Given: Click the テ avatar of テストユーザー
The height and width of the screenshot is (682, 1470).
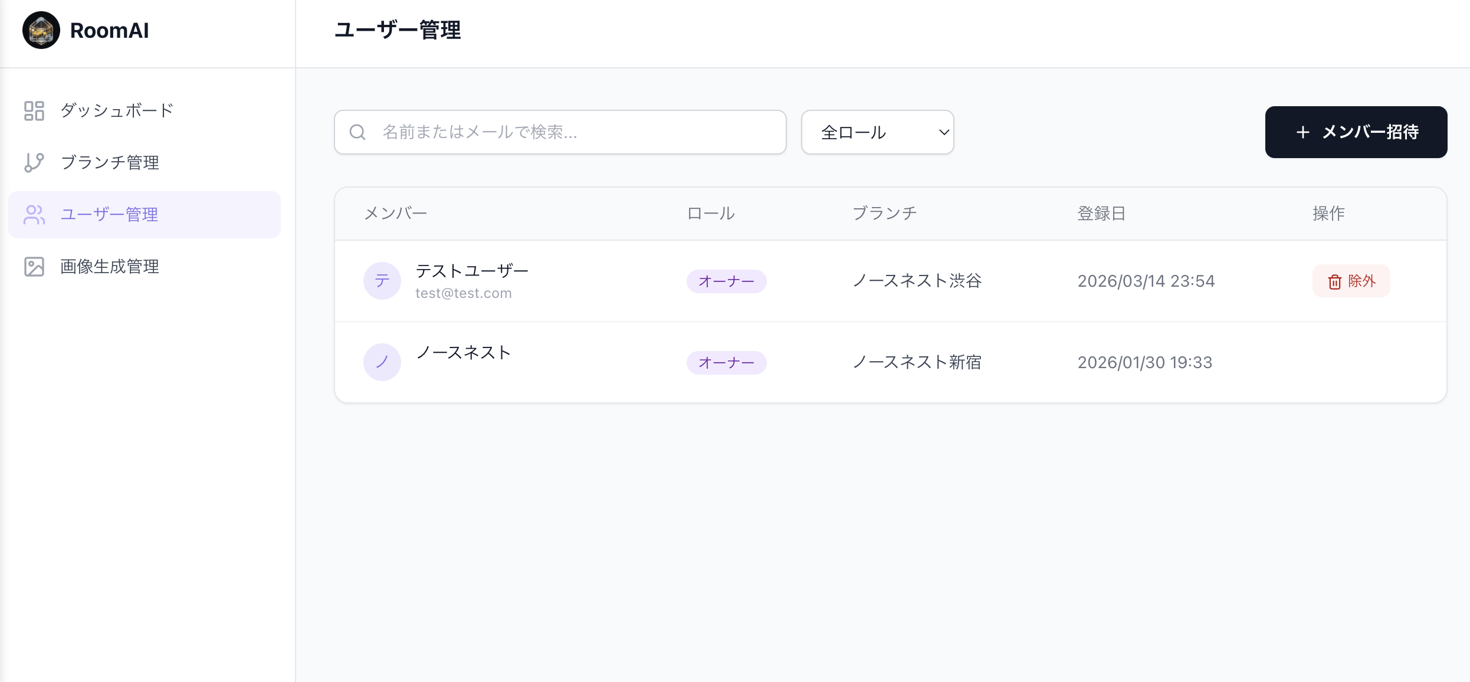Looking at the screenshot, I should 382,281.
